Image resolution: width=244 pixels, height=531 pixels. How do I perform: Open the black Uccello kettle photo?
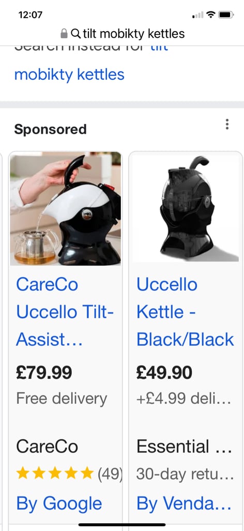(185, 208)
